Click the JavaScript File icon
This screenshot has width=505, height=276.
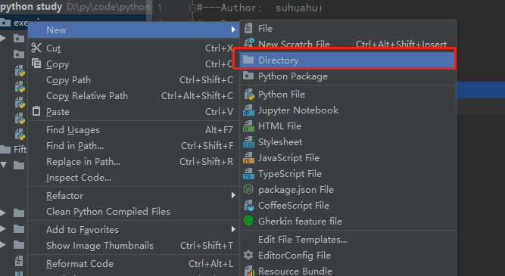(x=248, y=157)
